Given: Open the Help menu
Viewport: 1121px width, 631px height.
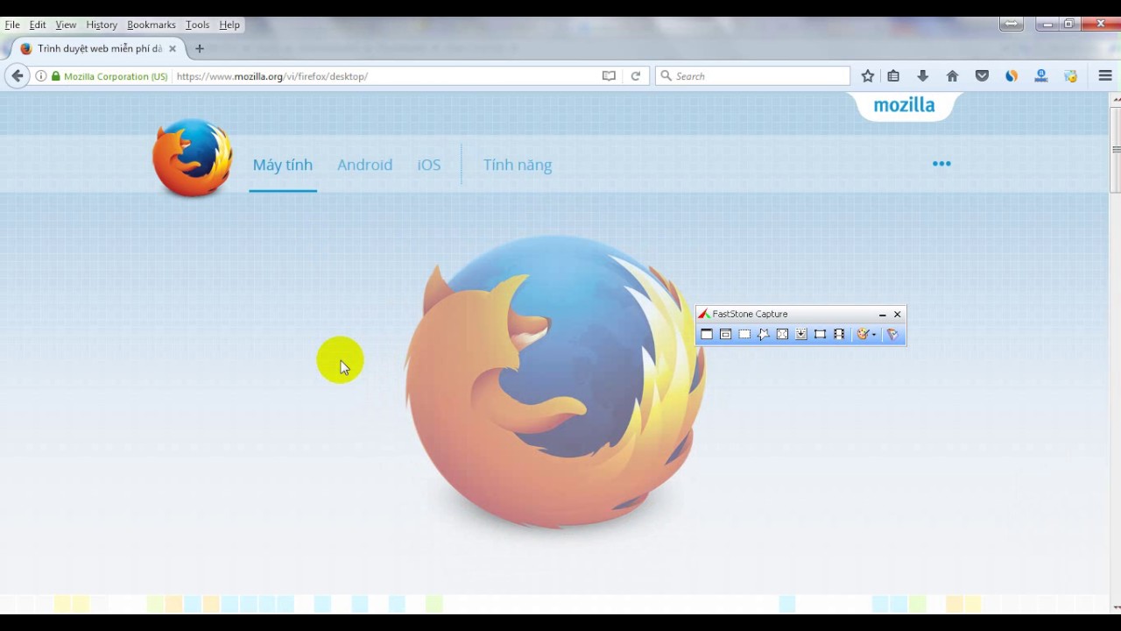Looking at the screenshot, I should click(x=229, y=25).
